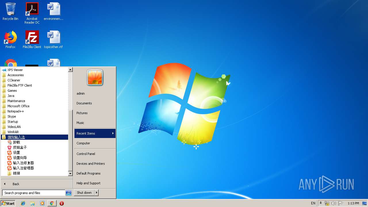The image size is (368, 207).
Task: Open Control Panel
Action: (95, 154)
